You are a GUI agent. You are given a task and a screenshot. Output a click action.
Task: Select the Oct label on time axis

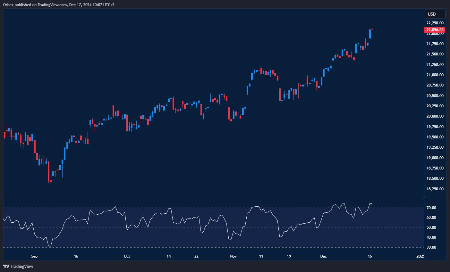(127, 256)
